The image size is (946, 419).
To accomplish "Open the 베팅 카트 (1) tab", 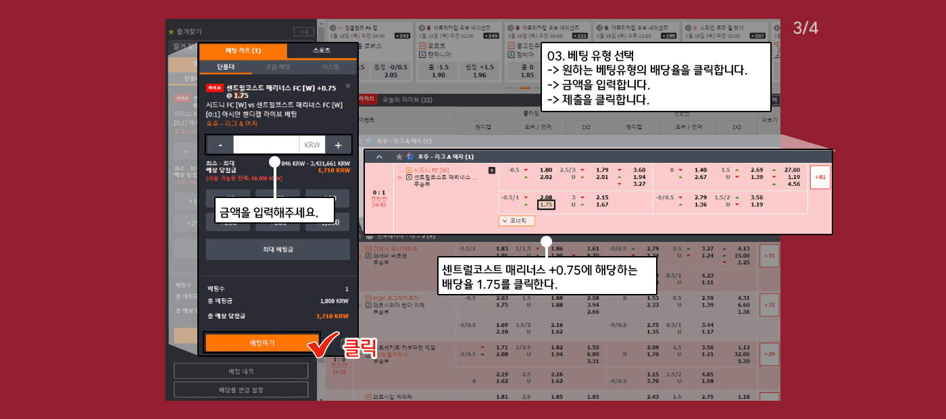I will [243, 51].
